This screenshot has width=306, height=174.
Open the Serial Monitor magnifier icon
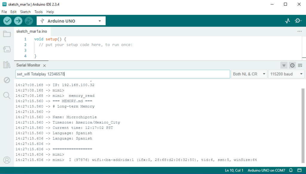[298, 21]
